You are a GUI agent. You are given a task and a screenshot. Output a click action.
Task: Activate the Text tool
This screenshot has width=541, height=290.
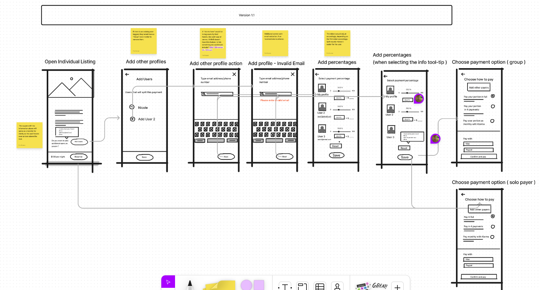pos(285,286)
